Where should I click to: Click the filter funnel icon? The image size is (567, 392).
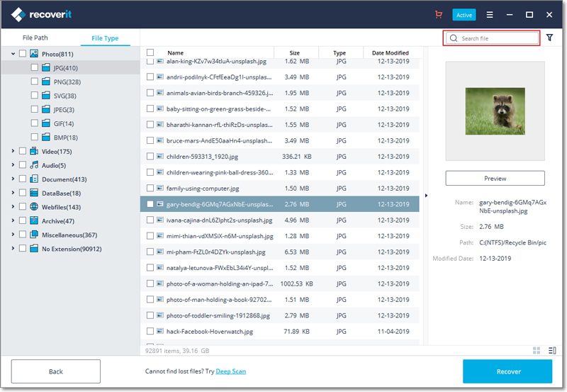[x=549, y=38]
